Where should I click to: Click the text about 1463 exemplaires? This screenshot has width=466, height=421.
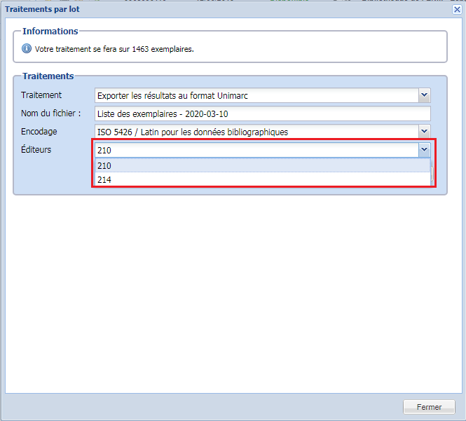114,49
